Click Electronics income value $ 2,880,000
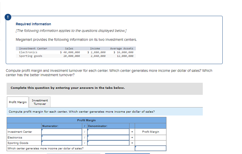Image resolution: width=242 pixels, height=154 pixels. click(96, 52)
